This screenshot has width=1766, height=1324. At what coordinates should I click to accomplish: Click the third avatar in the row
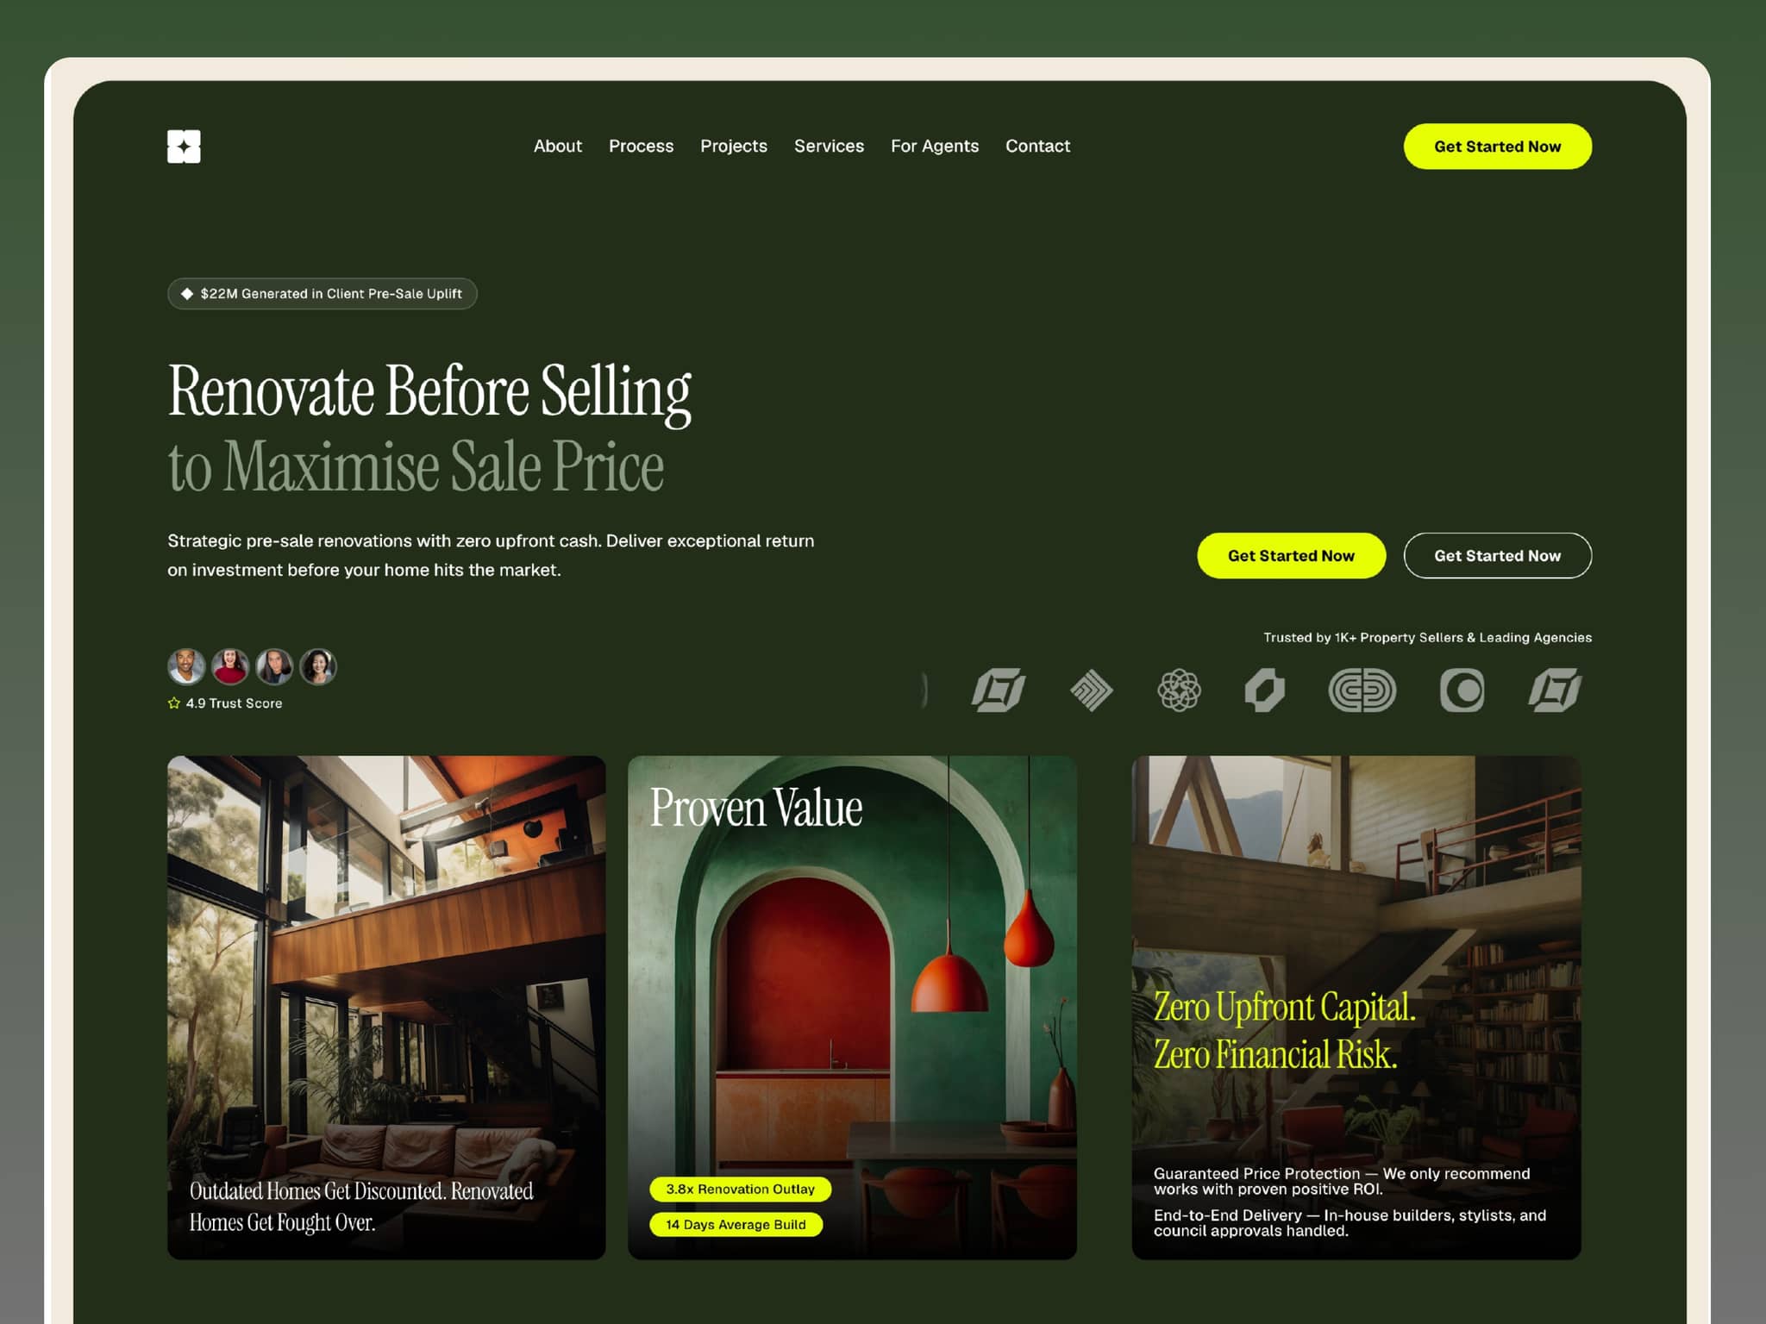[x=274, y=666]
